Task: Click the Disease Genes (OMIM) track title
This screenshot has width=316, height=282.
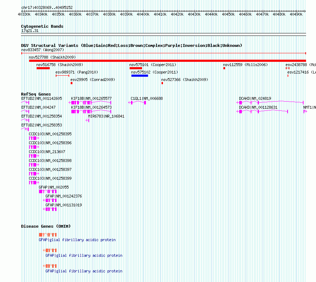Action: 46,226
